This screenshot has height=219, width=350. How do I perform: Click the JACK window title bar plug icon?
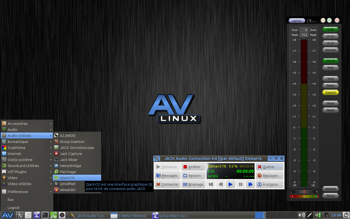[x=157, y=159]
